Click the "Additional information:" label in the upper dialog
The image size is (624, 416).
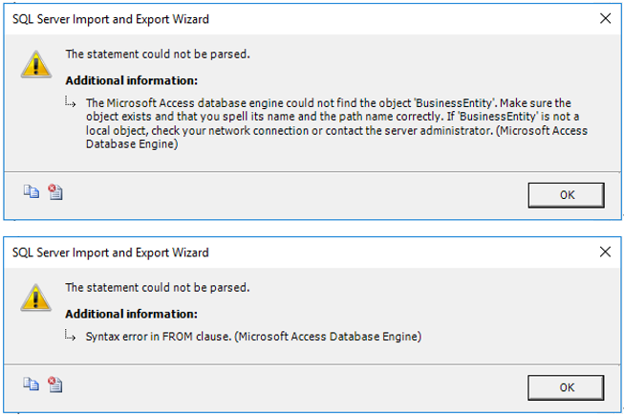tap(132, 80)
